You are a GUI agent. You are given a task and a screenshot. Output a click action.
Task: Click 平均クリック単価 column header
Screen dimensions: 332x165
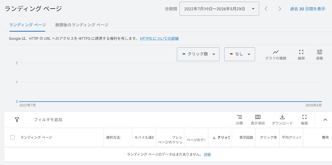point(291,138)
